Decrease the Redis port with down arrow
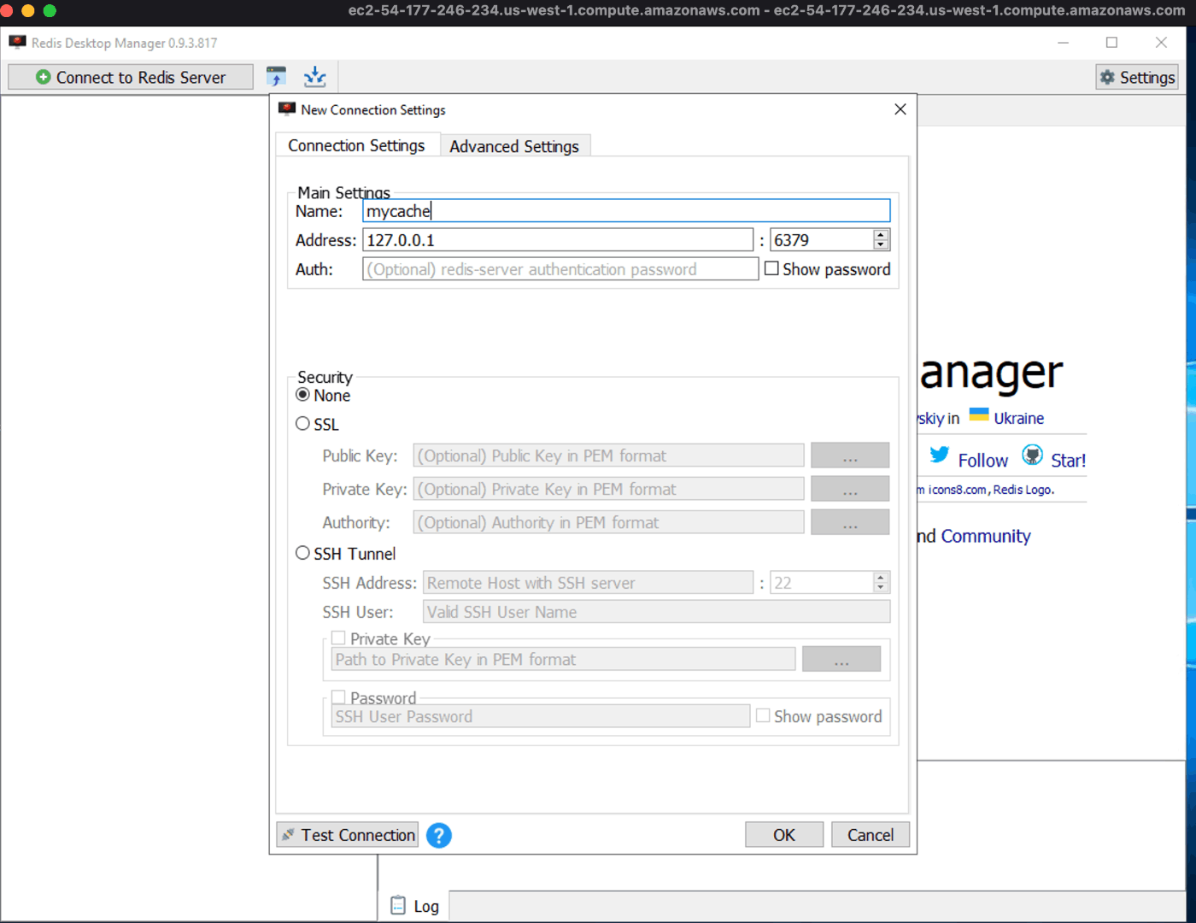 tap(881, 245)
